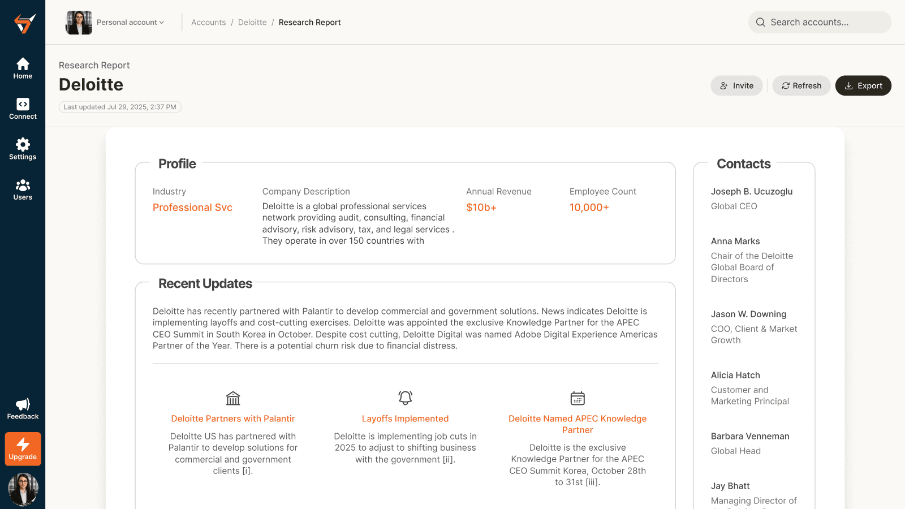Go to Home in the sidebar

(x=23, y=68)
